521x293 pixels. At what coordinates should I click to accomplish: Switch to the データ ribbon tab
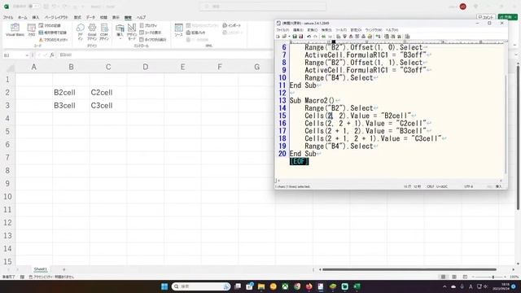point(90,17)
